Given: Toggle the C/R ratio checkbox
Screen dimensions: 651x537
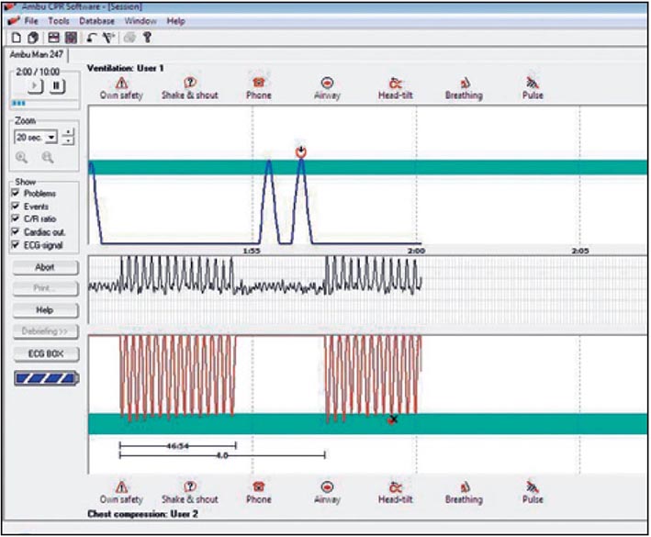Looking at the screenshot, I should click(16, 218).
